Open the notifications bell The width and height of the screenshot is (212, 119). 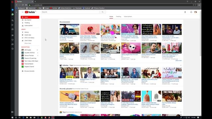coord(191,12)
